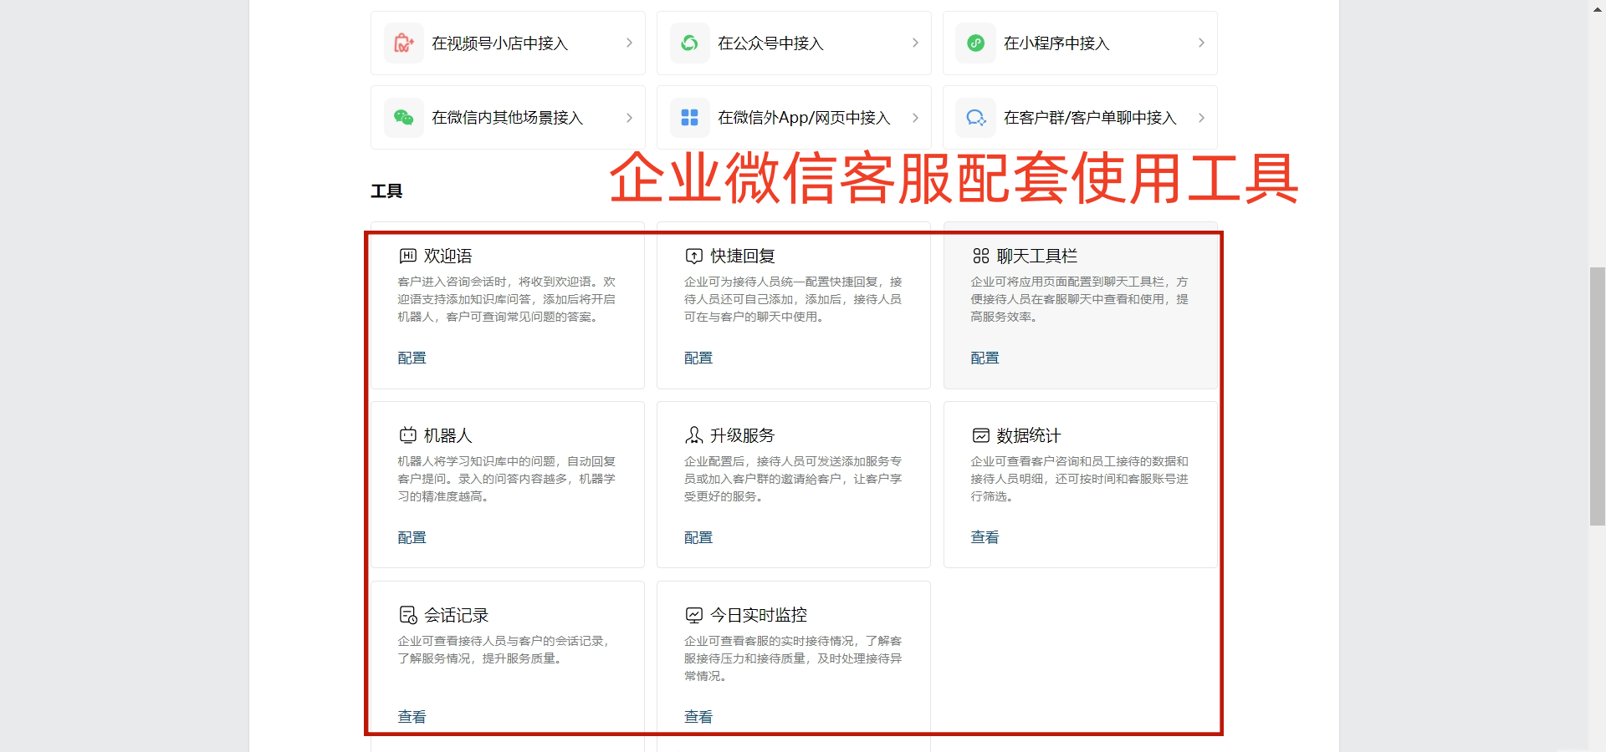Click the 快捷回复 card title

coord(743,256)
